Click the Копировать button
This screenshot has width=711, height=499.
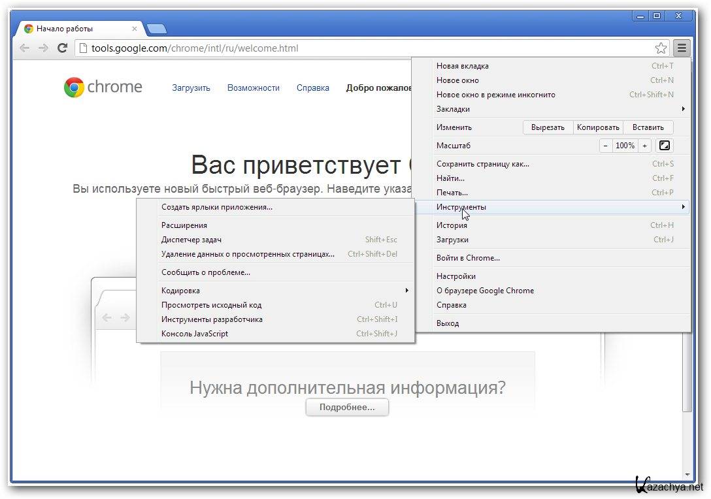pos(598,127)
